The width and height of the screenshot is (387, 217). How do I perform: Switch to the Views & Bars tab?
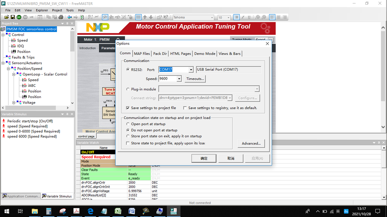tap(229, 54)
